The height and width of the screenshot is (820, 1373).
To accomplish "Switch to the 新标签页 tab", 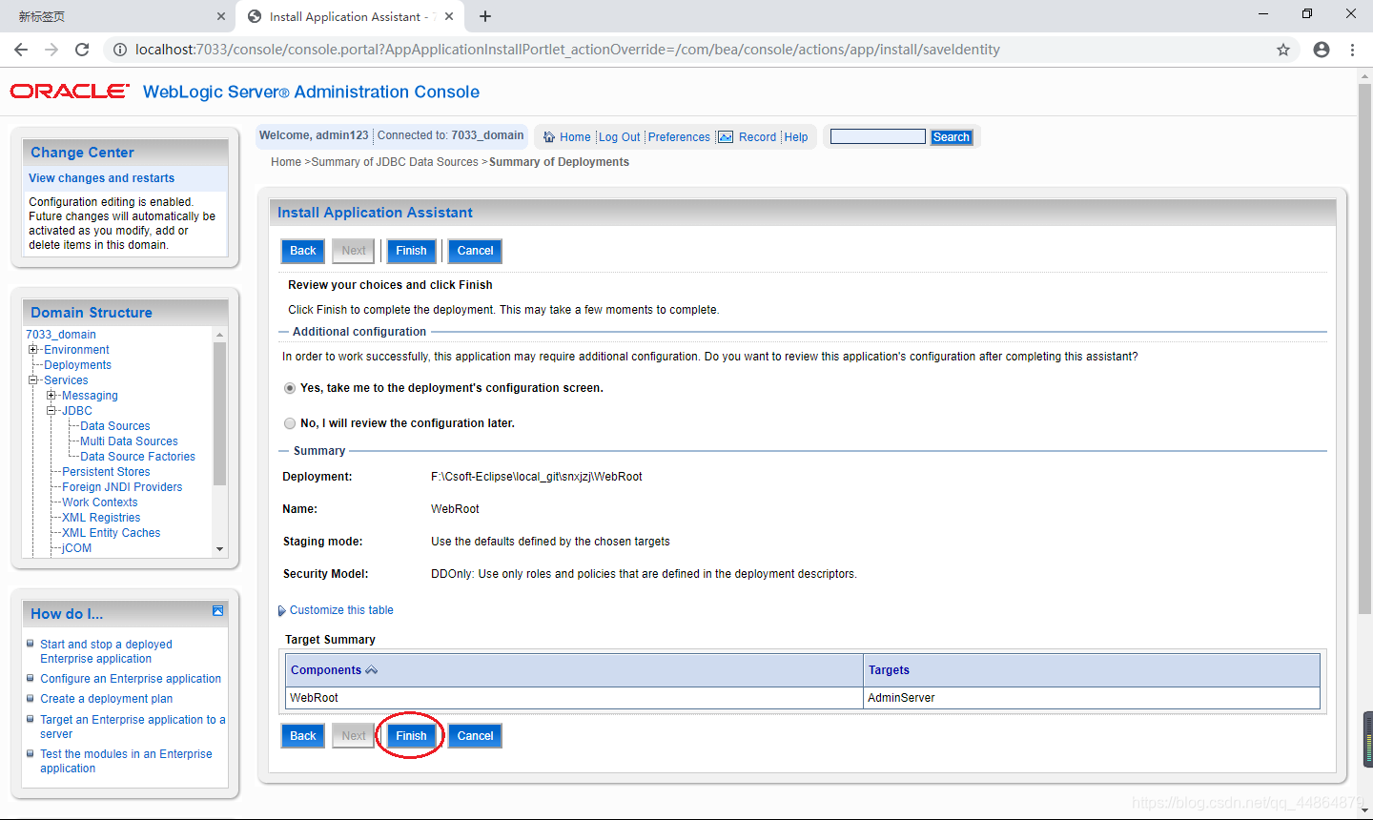I will (x=116, y=16).
